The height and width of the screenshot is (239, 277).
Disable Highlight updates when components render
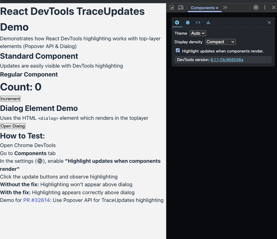(178, 51)
